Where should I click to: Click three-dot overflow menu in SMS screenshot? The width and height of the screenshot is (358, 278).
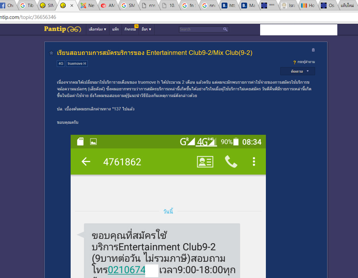coord(254,161)
